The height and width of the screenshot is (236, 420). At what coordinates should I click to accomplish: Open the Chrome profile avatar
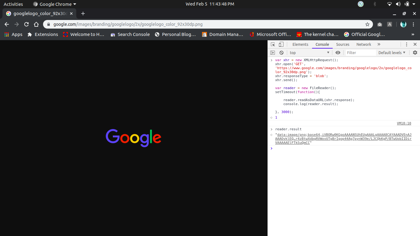tap(403, 24)
